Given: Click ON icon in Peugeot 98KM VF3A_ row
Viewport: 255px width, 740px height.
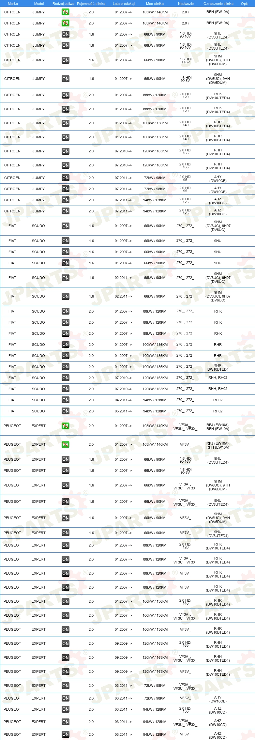Looking at the screenshot, I should (x=66, y=686).
